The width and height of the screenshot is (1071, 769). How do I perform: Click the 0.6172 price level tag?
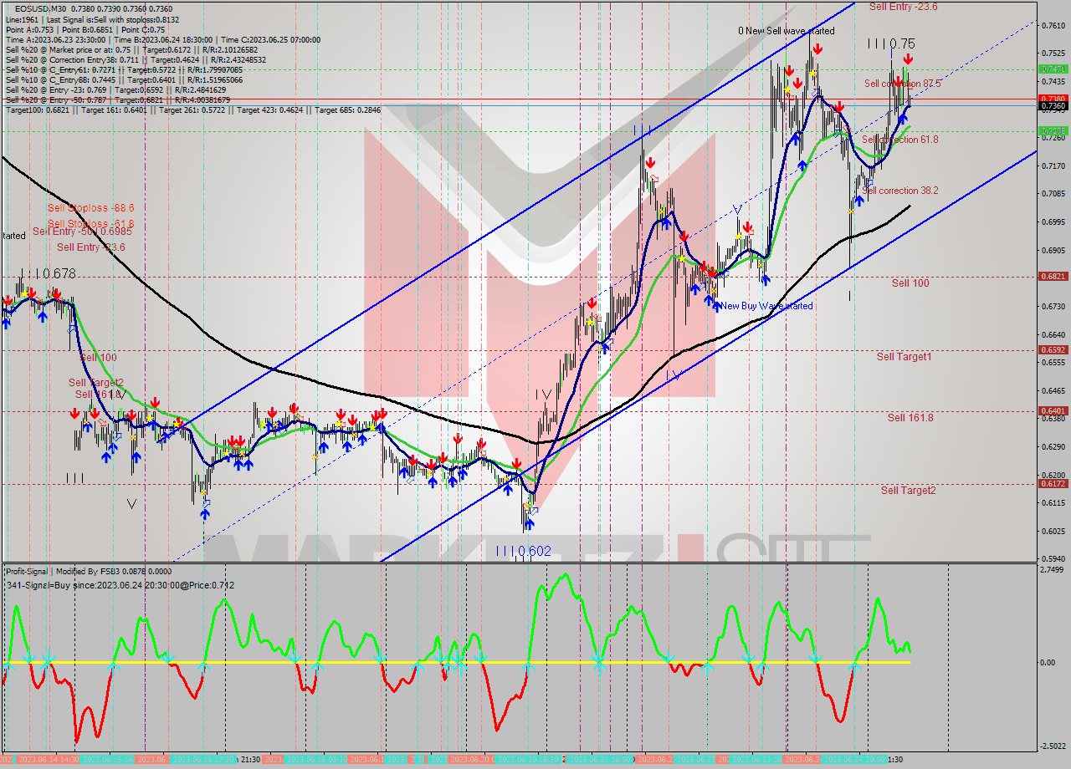click(x=1052, y=483)
